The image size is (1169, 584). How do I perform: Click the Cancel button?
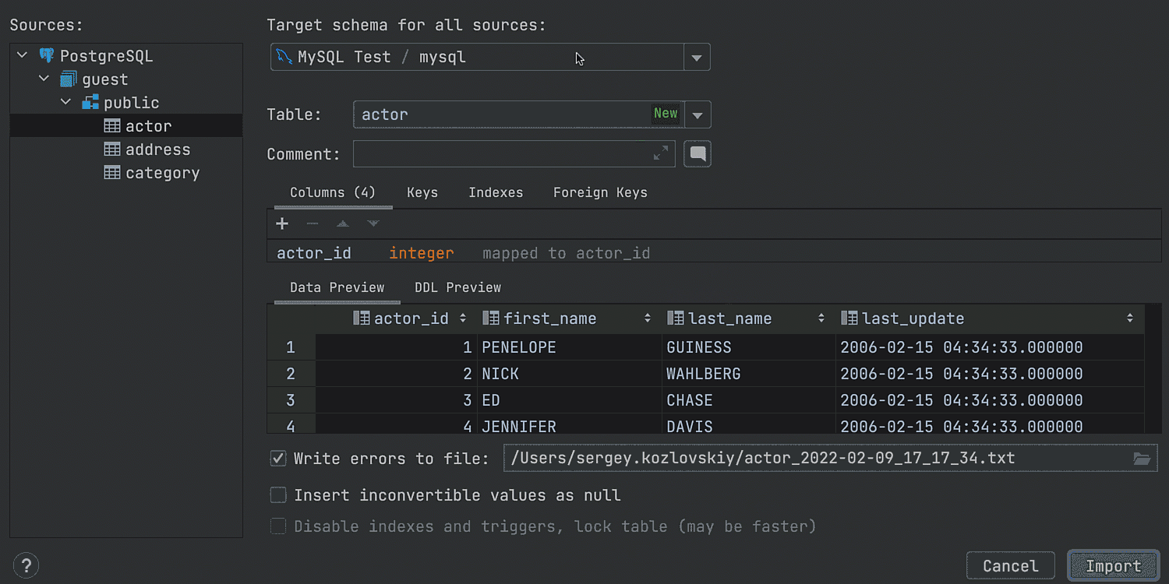tap(1010, 566)
